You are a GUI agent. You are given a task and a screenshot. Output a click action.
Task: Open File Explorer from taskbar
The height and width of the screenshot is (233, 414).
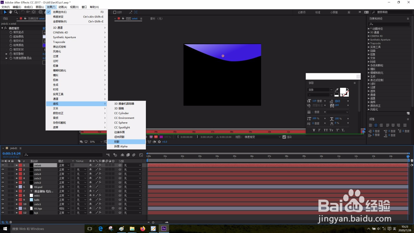132,229
